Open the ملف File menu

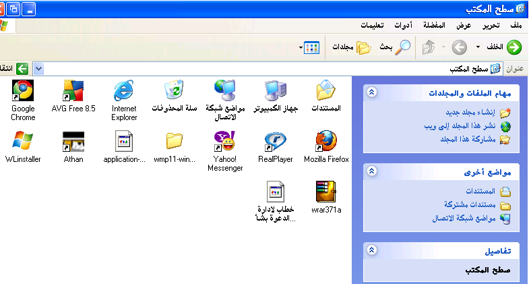516,26
